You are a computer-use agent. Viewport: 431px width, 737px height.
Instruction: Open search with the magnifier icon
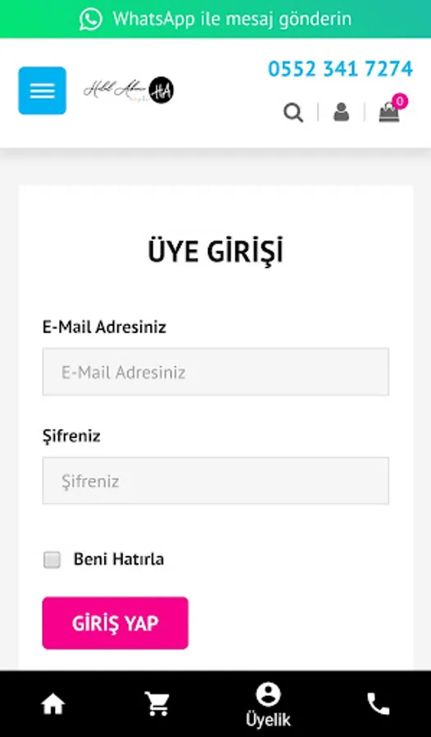click(x=293, y=113)
